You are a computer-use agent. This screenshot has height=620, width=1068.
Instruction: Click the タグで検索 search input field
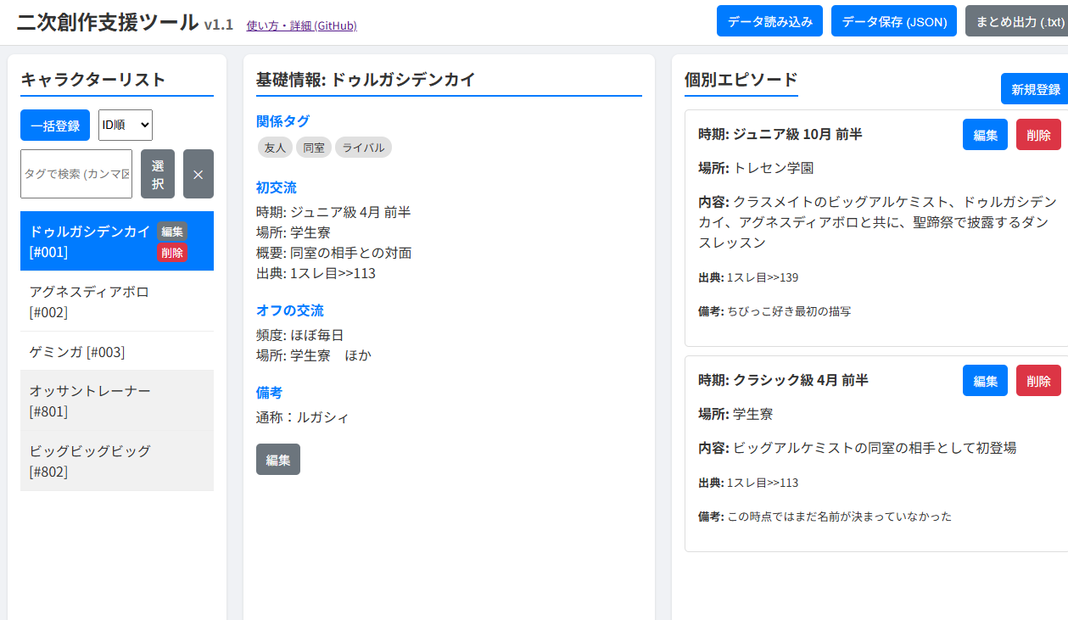[x=76, y=174]
